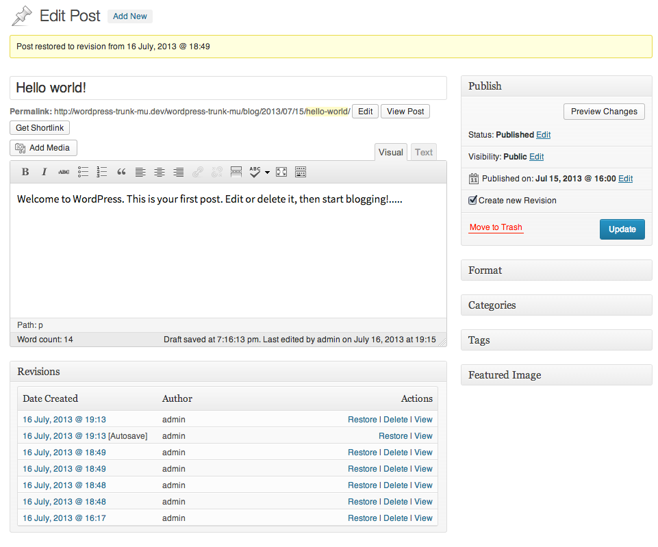The width and height of the screenshot is (658, 547).
Task: Open spellchecker language dropdown arrow
Action: tap(267, 173)
